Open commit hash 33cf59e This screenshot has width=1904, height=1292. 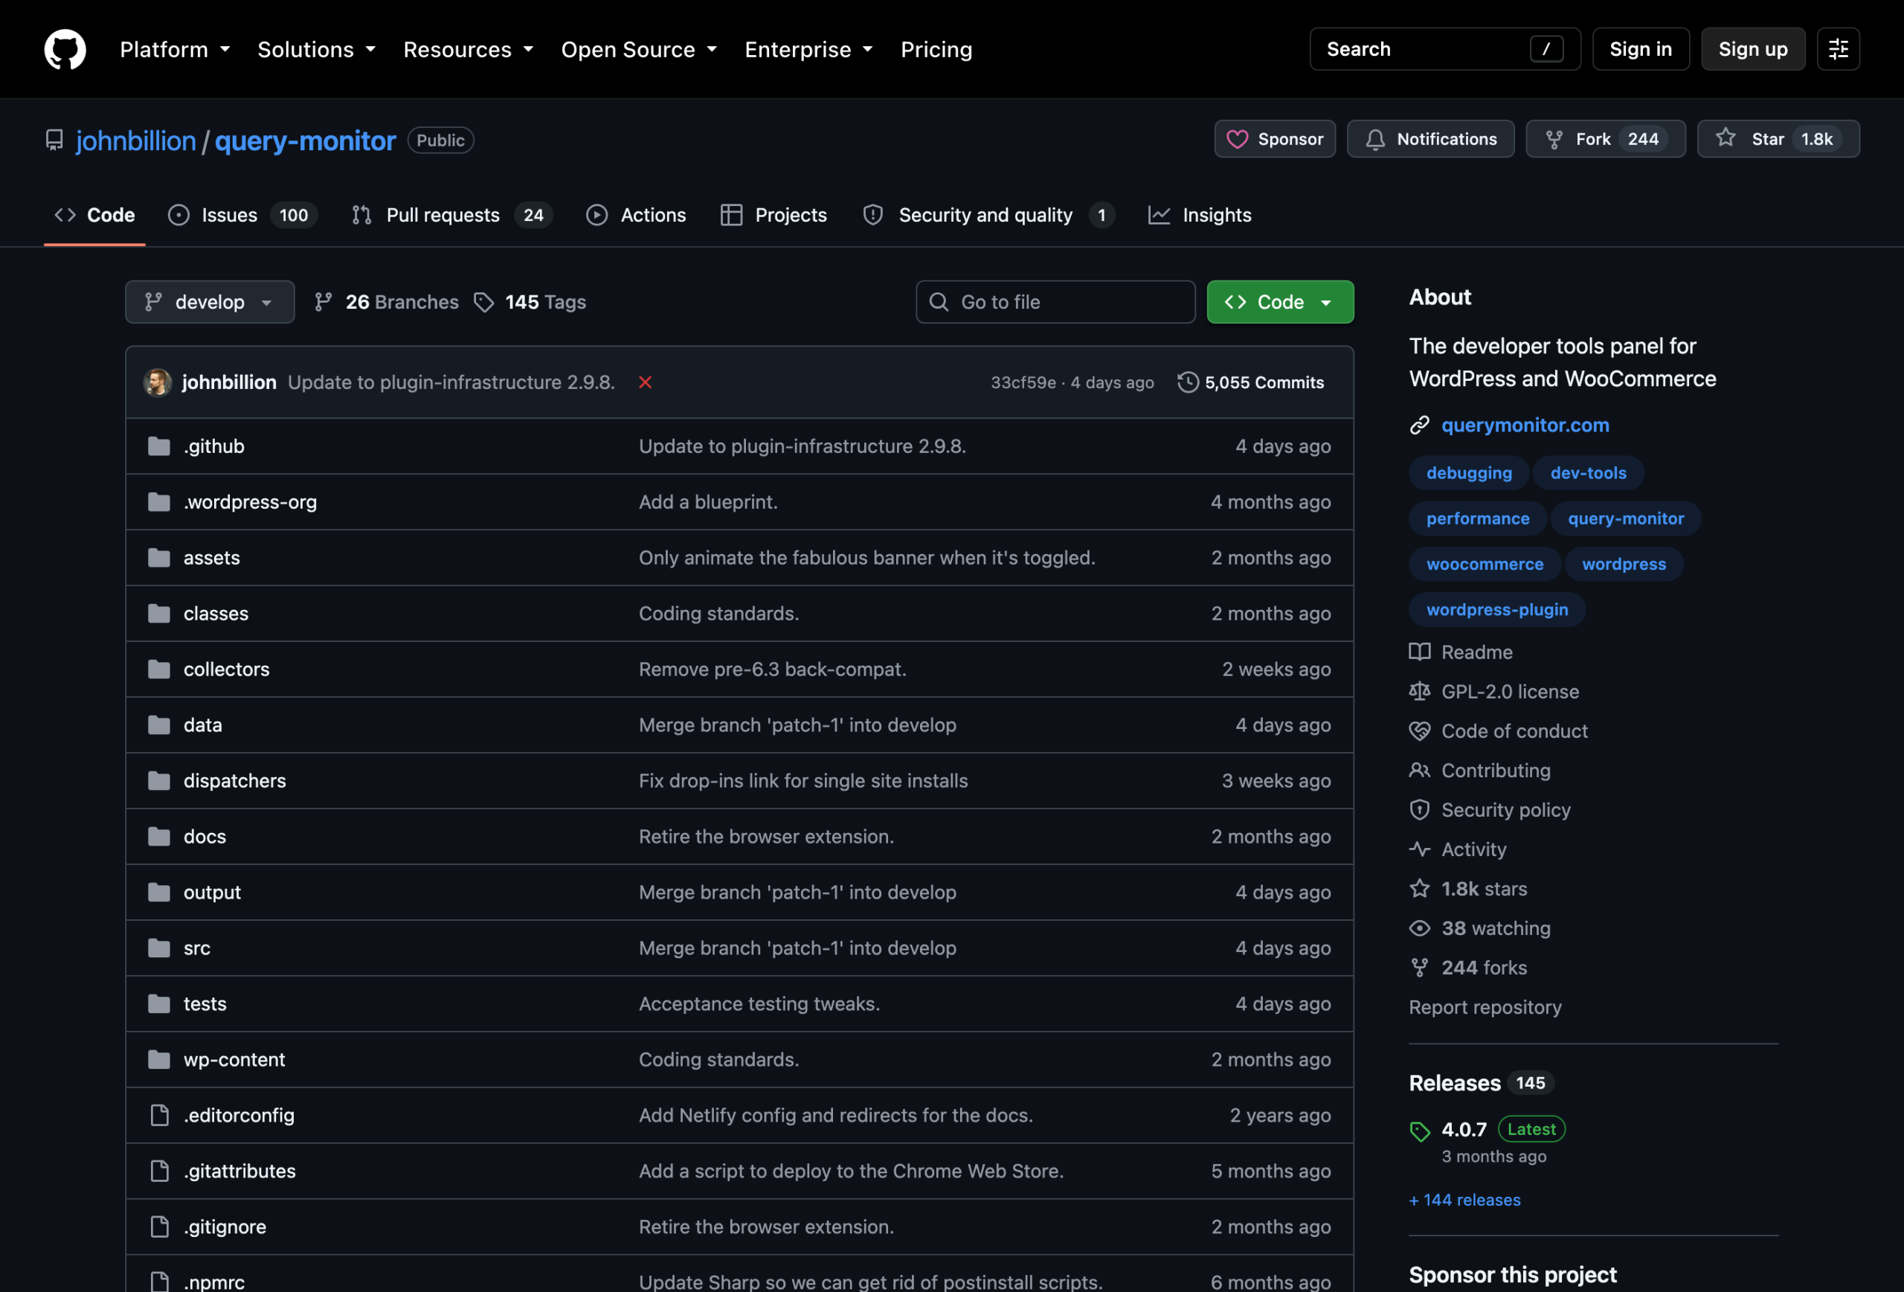(1023, 382)
